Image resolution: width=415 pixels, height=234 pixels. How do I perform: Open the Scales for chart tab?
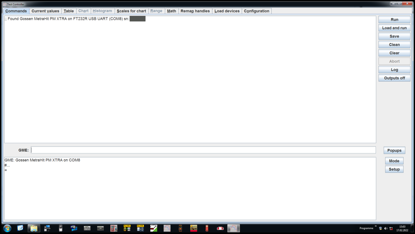(x=131, y=11)
